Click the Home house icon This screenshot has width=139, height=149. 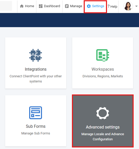(22, 6)
